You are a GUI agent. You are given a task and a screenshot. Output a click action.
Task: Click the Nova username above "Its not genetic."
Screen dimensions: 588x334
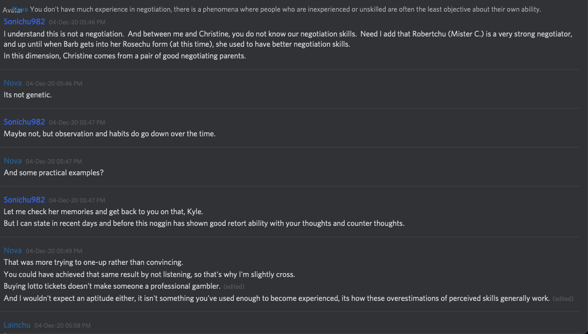(13, 83)
